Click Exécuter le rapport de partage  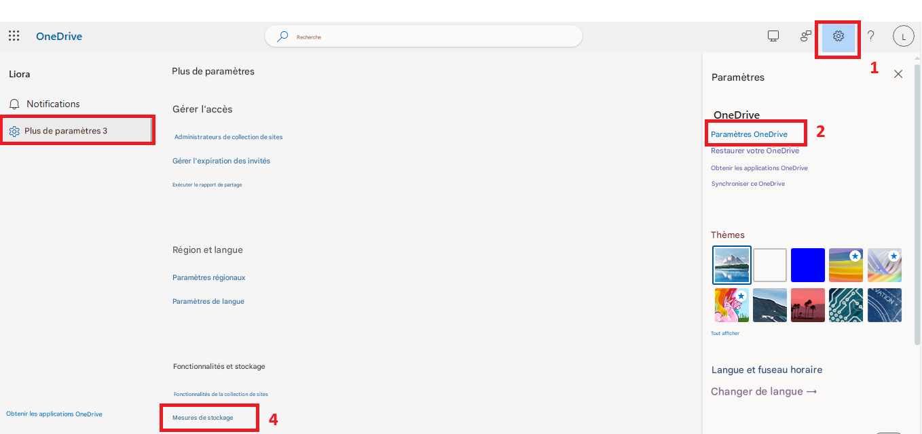(207, 184)
